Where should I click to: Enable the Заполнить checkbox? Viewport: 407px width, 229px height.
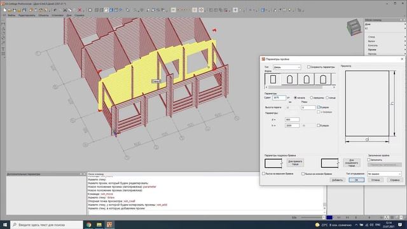click(x=369, y=160)
